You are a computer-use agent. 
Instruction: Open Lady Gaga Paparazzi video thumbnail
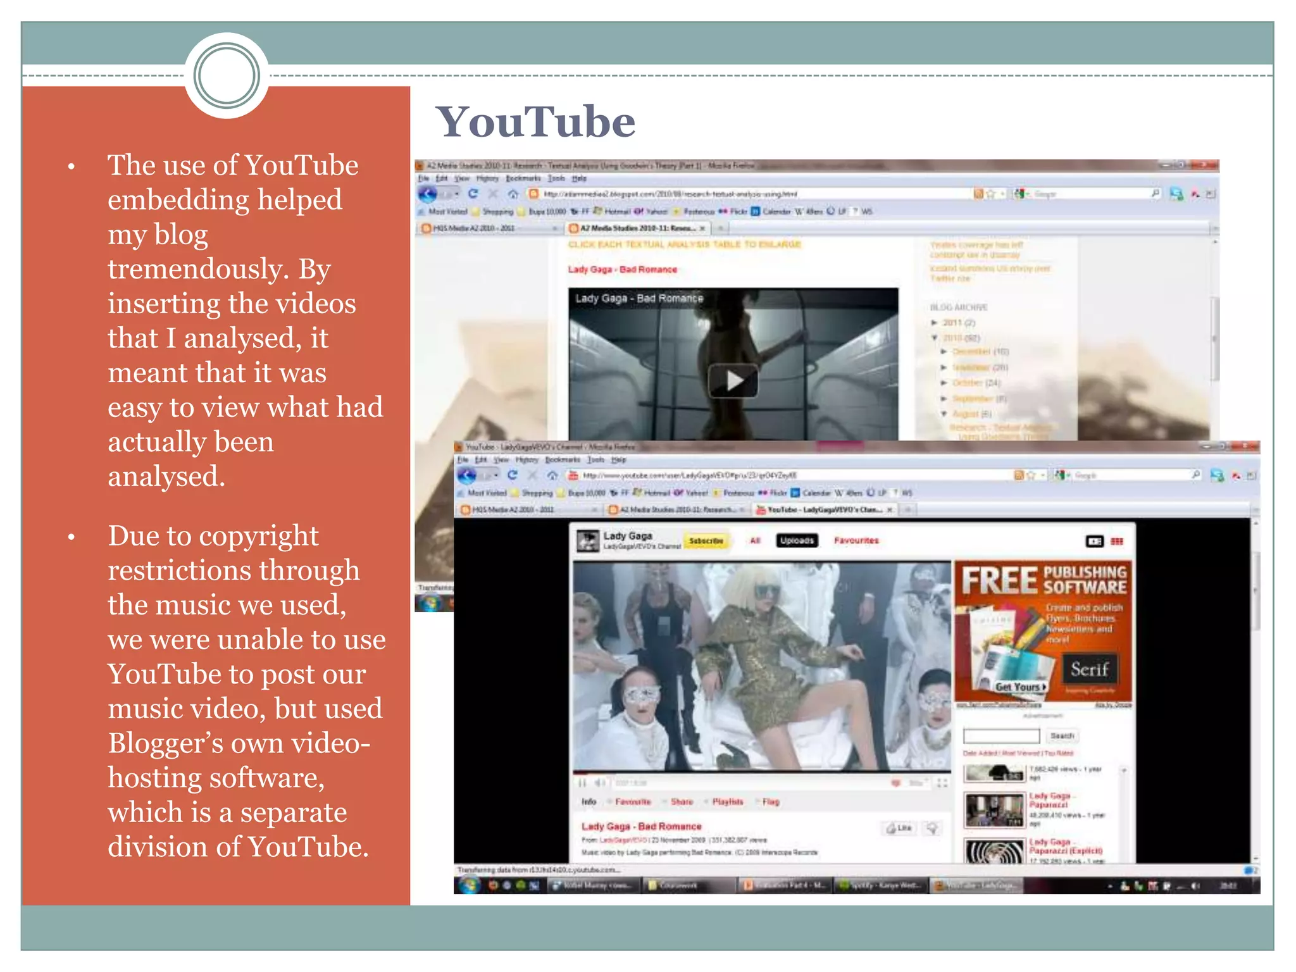[x=994, y=810]
